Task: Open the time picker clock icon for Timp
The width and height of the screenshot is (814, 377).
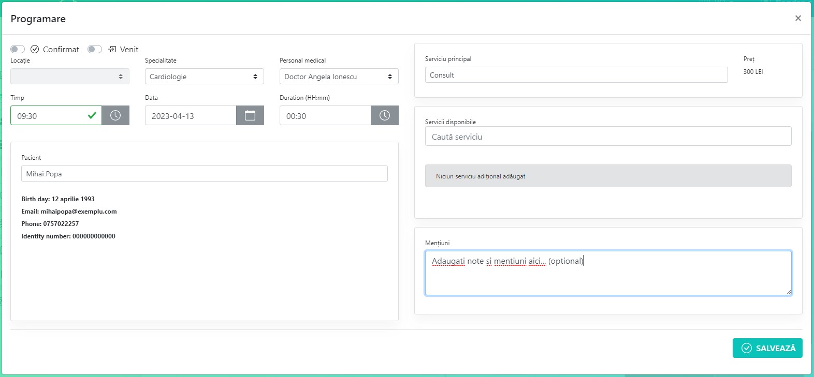Action: [115, 115]
